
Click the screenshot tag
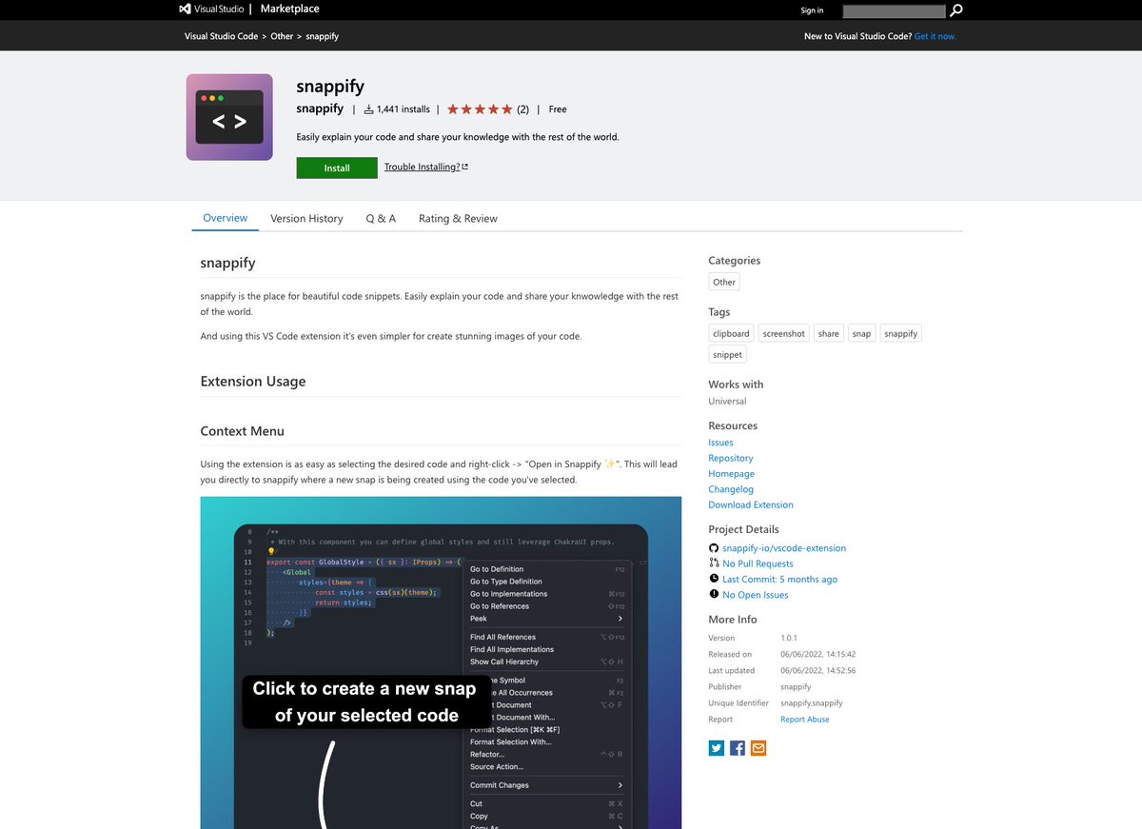tap(784, 333)
